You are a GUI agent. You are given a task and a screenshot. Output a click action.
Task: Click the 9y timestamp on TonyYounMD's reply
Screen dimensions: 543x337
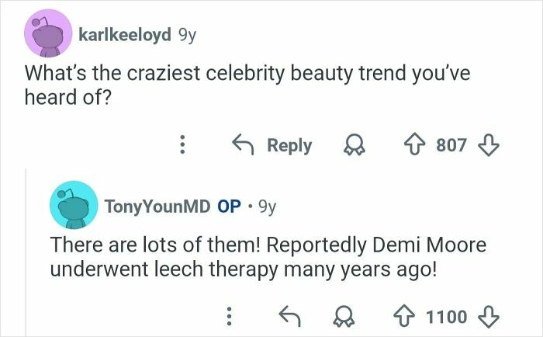pos(266,207)
